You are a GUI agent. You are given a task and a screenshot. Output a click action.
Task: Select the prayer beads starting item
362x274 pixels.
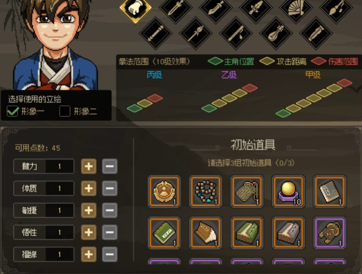pos(206,191)
